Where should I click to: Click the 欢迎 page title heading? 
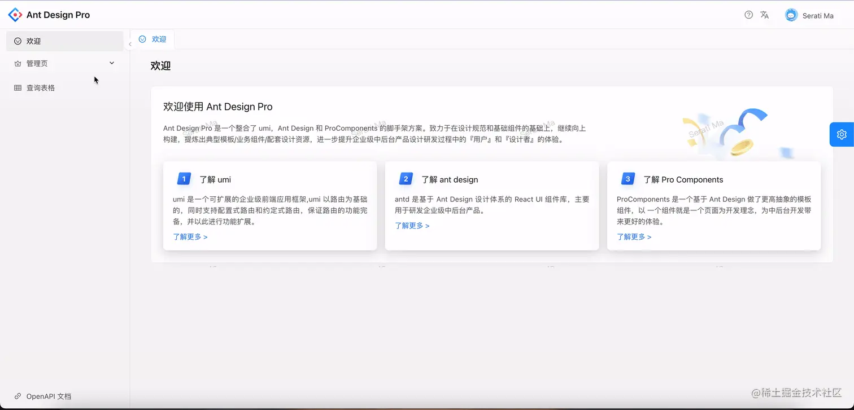pos(160,66)
